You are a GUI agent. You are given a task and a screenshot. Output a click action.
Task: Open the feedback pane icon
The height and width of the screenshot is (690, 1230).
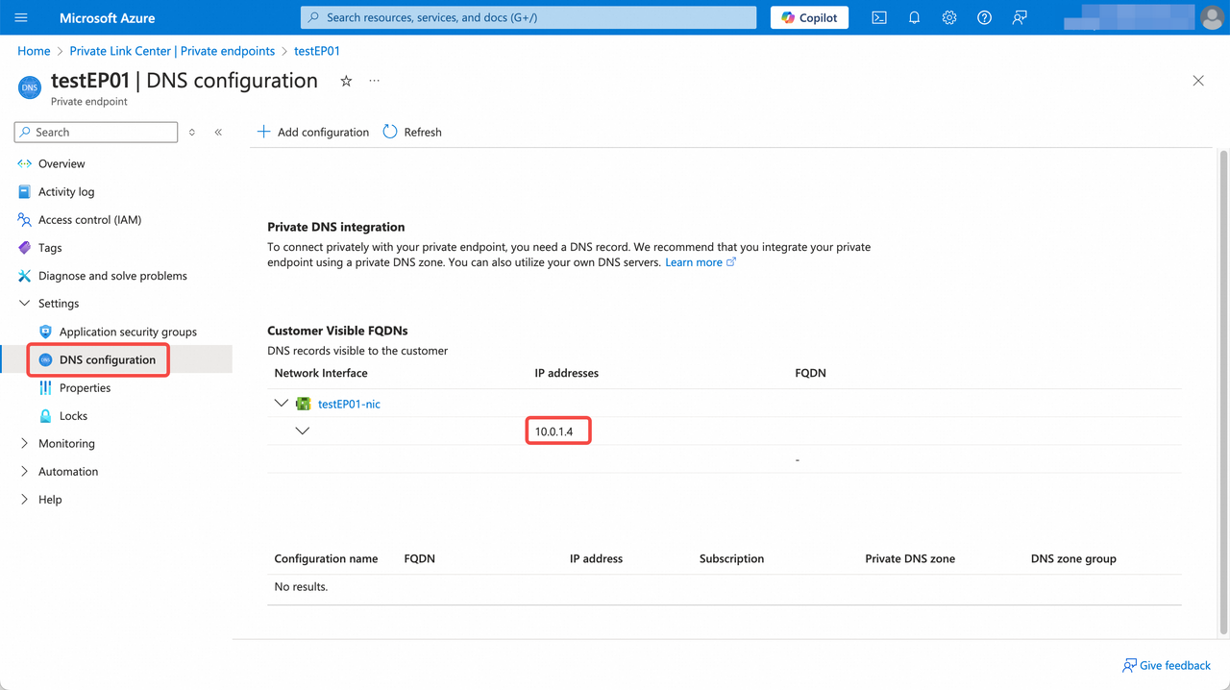point(1020,17)
